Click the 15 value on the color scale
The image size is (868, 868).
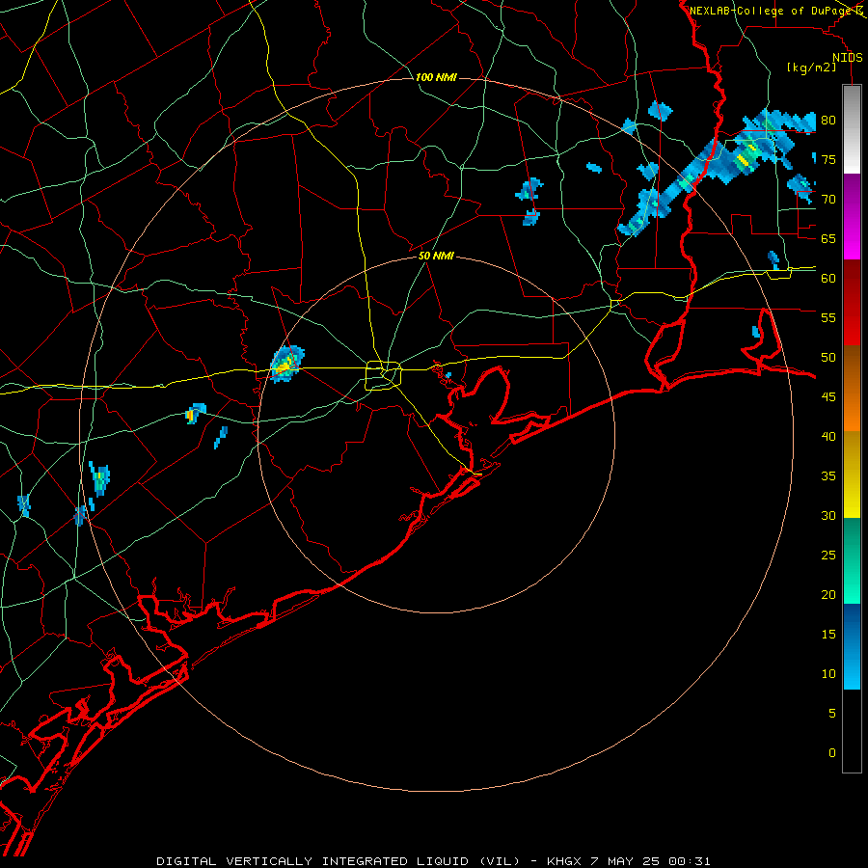tap(828, 635)
